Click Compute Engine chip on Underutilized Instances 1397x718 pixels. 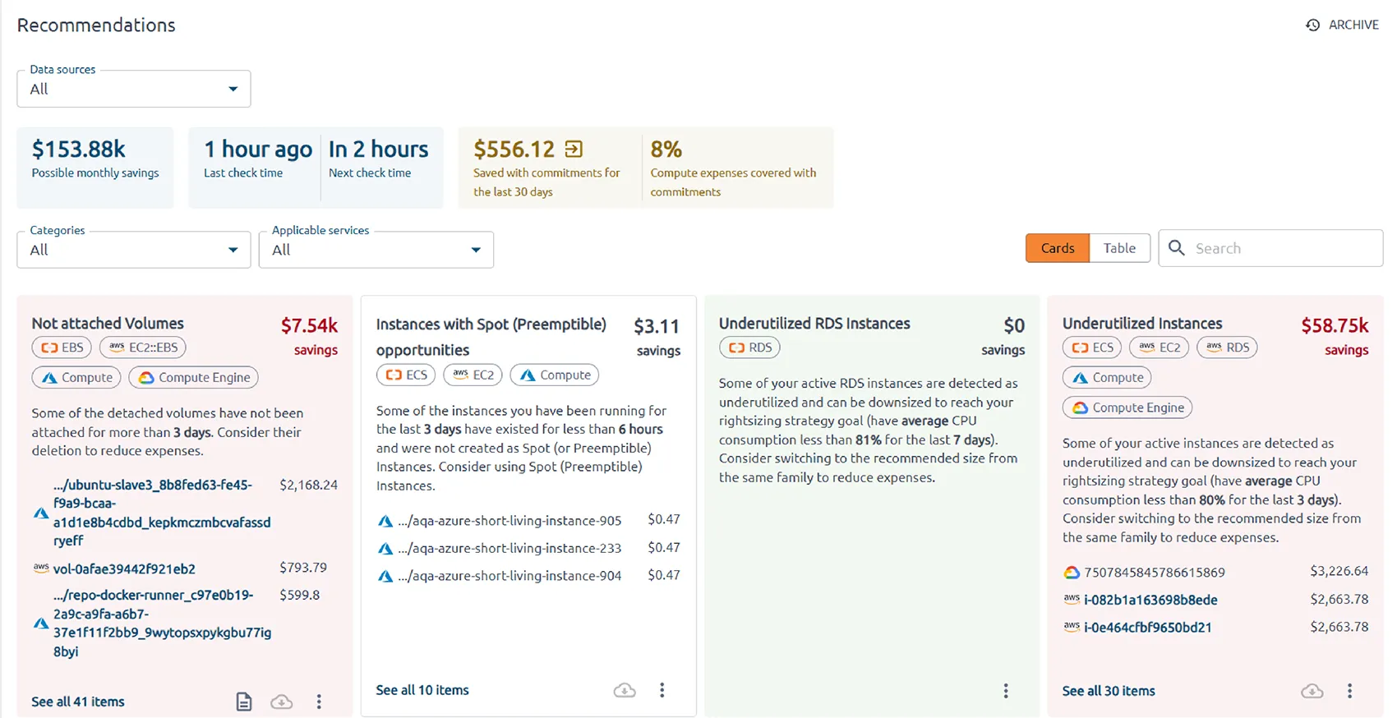point(1127,407)
